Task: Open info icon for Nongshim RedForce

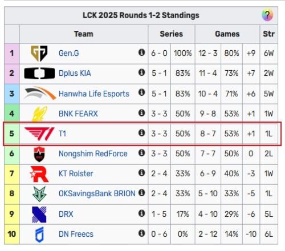Action: (141, 153)
